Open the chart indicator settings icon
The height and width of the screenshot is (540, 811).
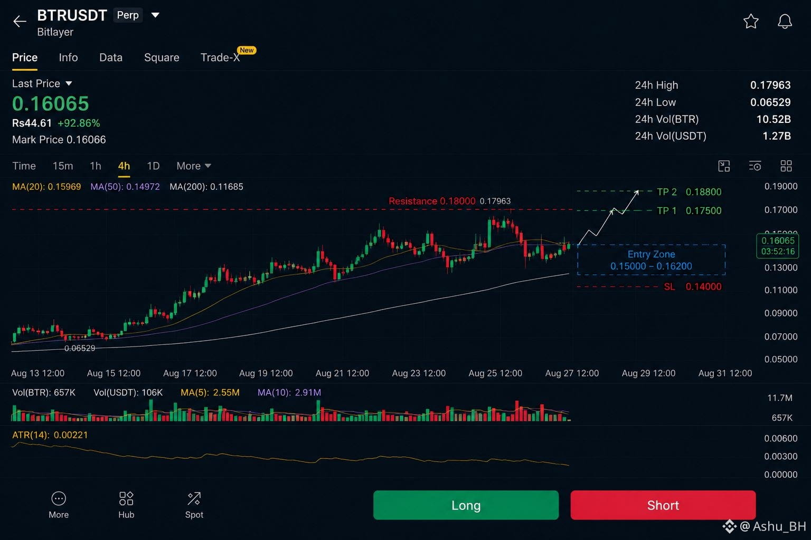755,166
